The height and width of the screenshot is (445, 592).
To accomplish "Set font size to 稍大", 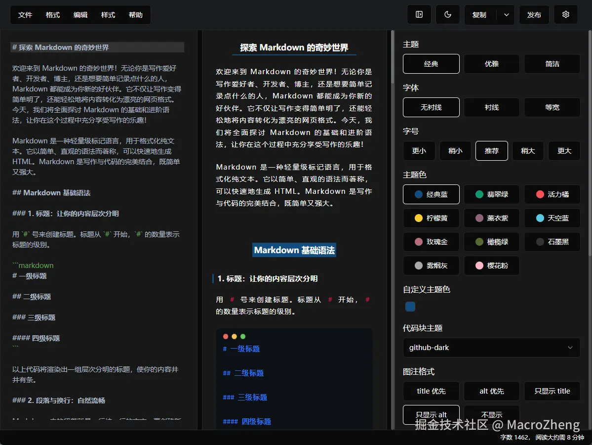I will [528, 151].
